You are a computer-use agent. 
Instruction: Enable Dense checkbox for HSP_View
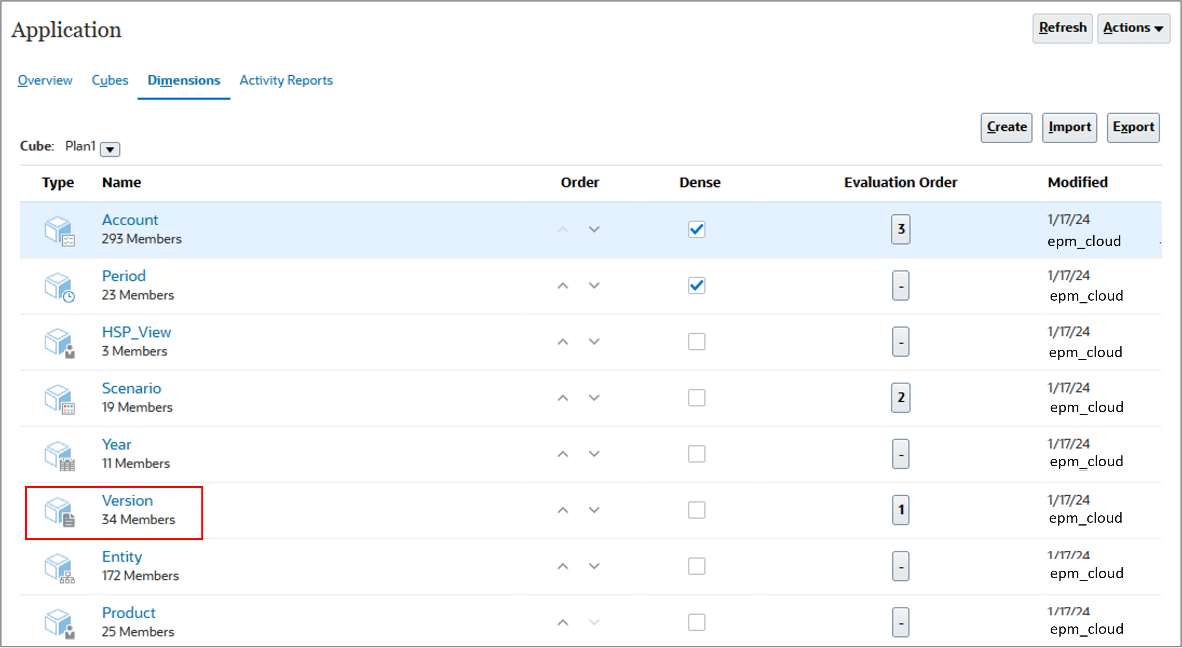click(696, 341)
